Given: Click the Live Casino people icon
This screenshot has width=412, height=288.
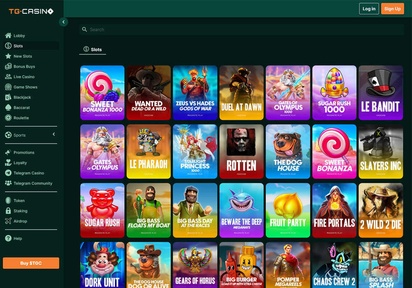Looking at the screenshot, I should pos(8,77).
